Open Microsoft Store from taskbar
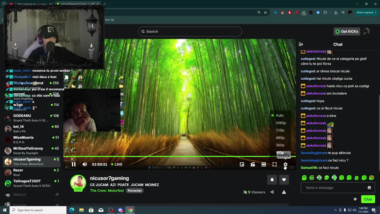Image resolution: width=380 pixels, height=214 pixels. coord(91,210)
